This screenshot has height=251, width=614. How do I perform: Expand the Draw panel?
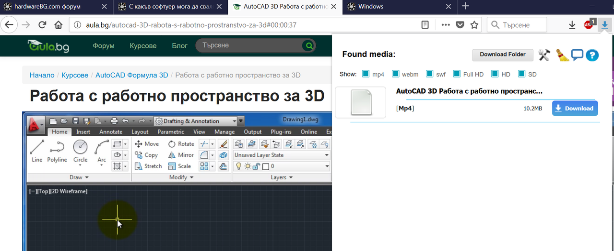pos(79,177)
